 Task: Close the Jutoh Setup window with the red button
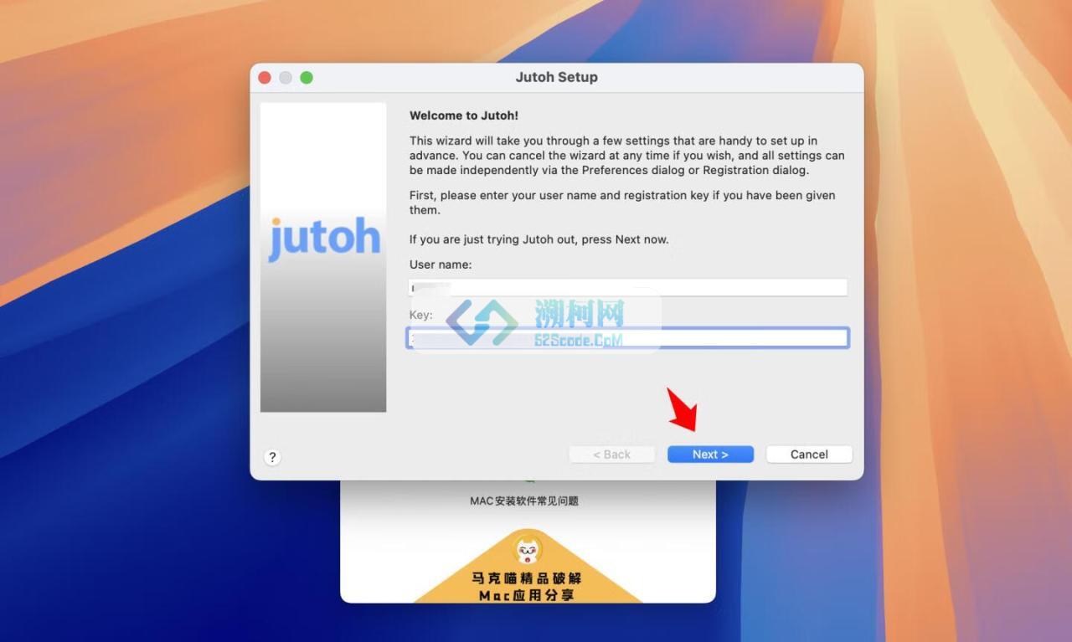coord(265,77)
